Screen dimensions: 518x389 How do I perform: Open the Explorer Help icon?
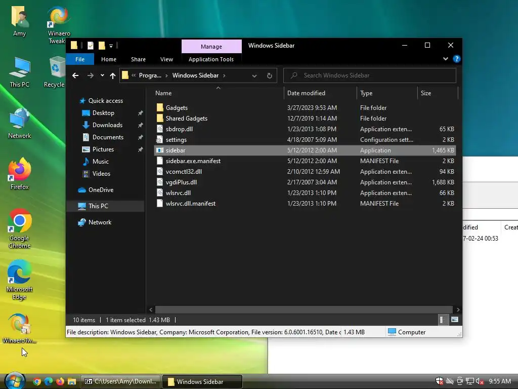(x=457, y=59)
